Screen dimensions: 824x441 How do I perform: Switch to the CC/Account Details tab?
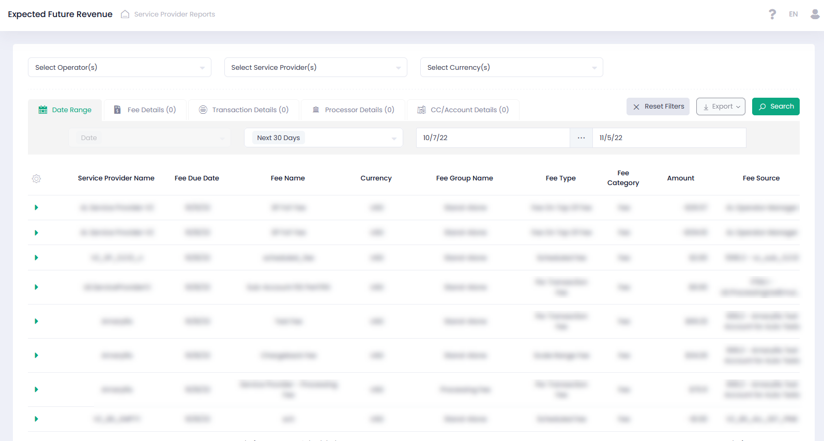[x=463, y=110]
